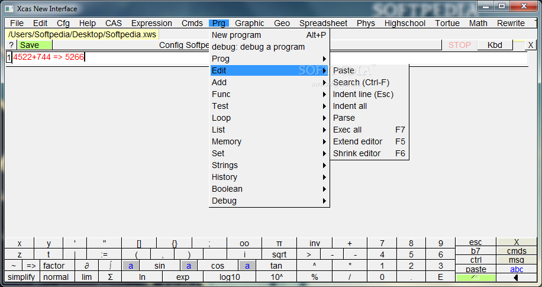Click the open parenthesis ( key

tap(137, 254)
